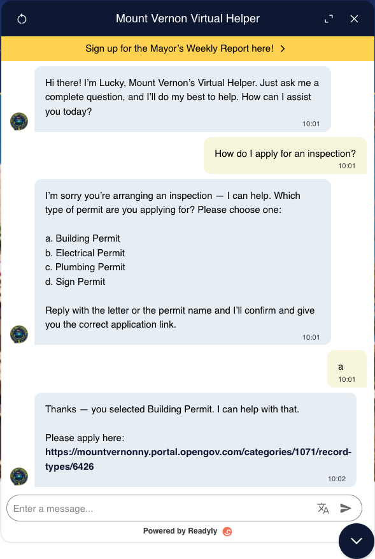Close the Virtual Helper widget
This screenshot has height=559, width=375.
[x=354, y=18]
